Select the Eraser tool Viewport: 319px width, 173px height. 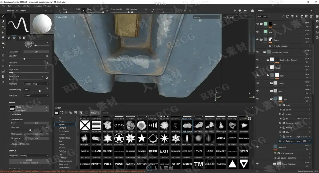click(x=3, y=21)
